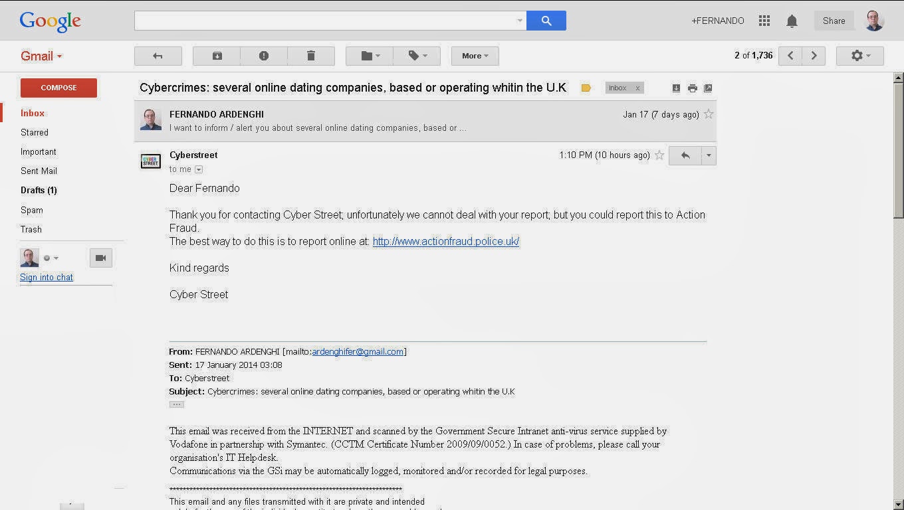The height and width of the screenshot is (510, 904).
Task: Open the Gmail product dropdown
Action: pos(41,56)
